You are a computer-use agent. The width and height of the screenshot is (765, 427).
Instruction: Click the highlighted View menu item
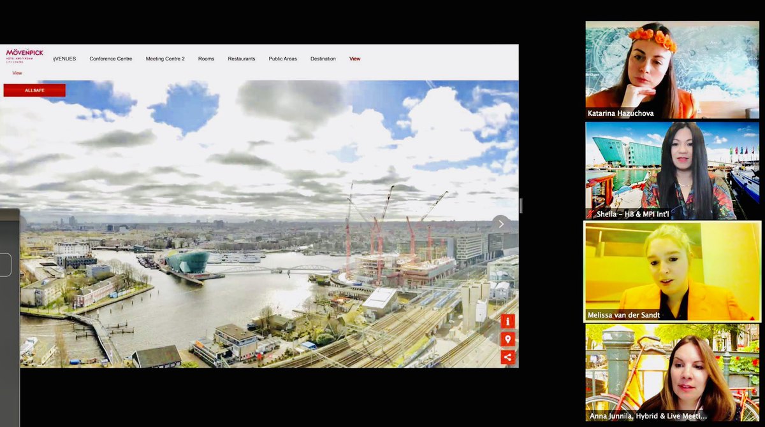tap(355, 59)
